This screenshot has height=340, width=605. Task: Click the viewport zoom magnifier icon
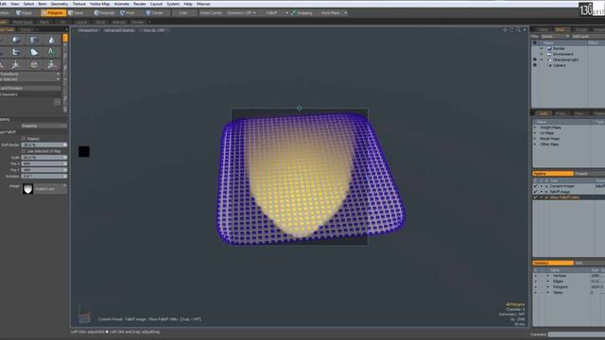pos(519,29)
